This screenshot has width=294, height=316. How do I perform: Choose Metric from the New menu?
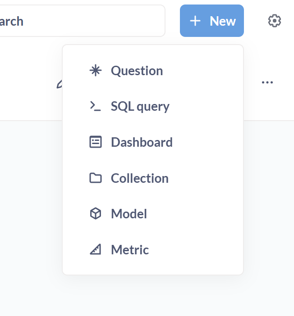coord(130,250)
